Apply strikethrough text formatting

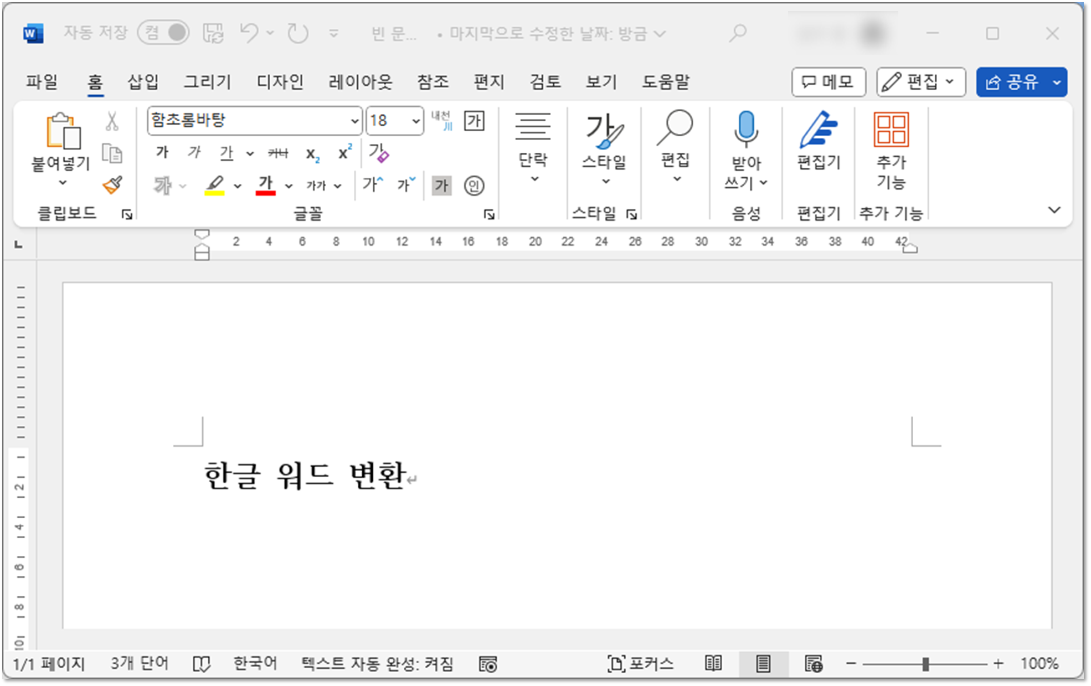278,153
